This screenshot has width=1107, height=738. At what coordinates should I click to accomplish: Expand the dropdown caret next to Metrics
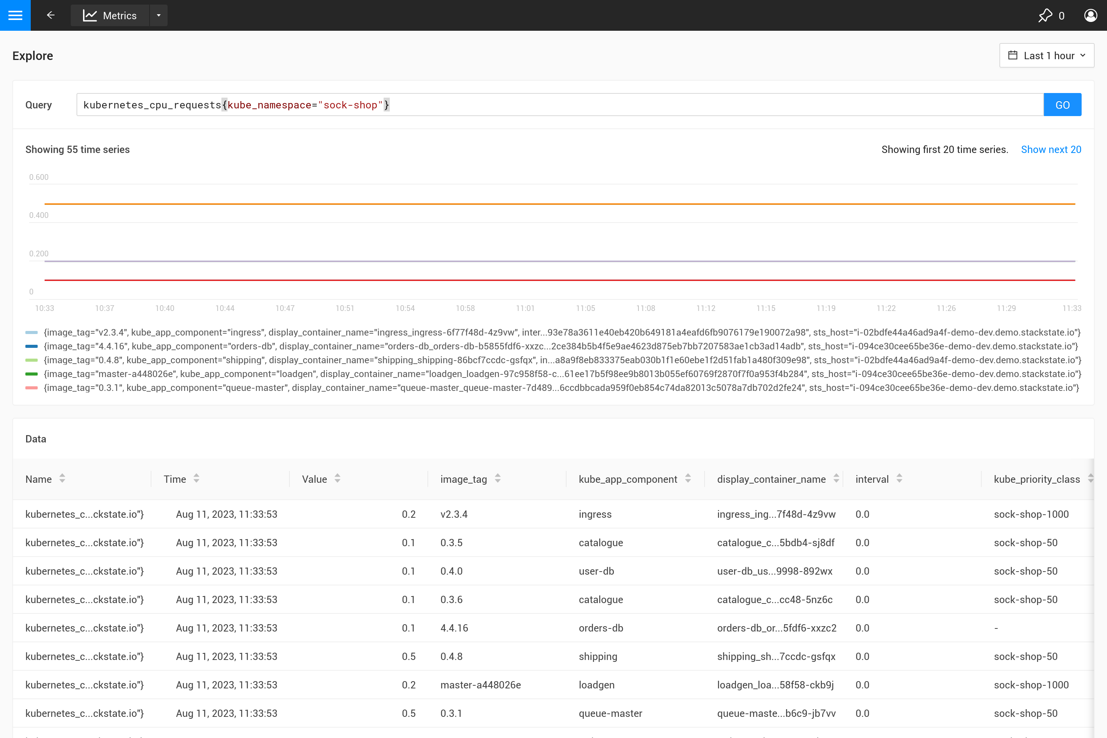159,15
